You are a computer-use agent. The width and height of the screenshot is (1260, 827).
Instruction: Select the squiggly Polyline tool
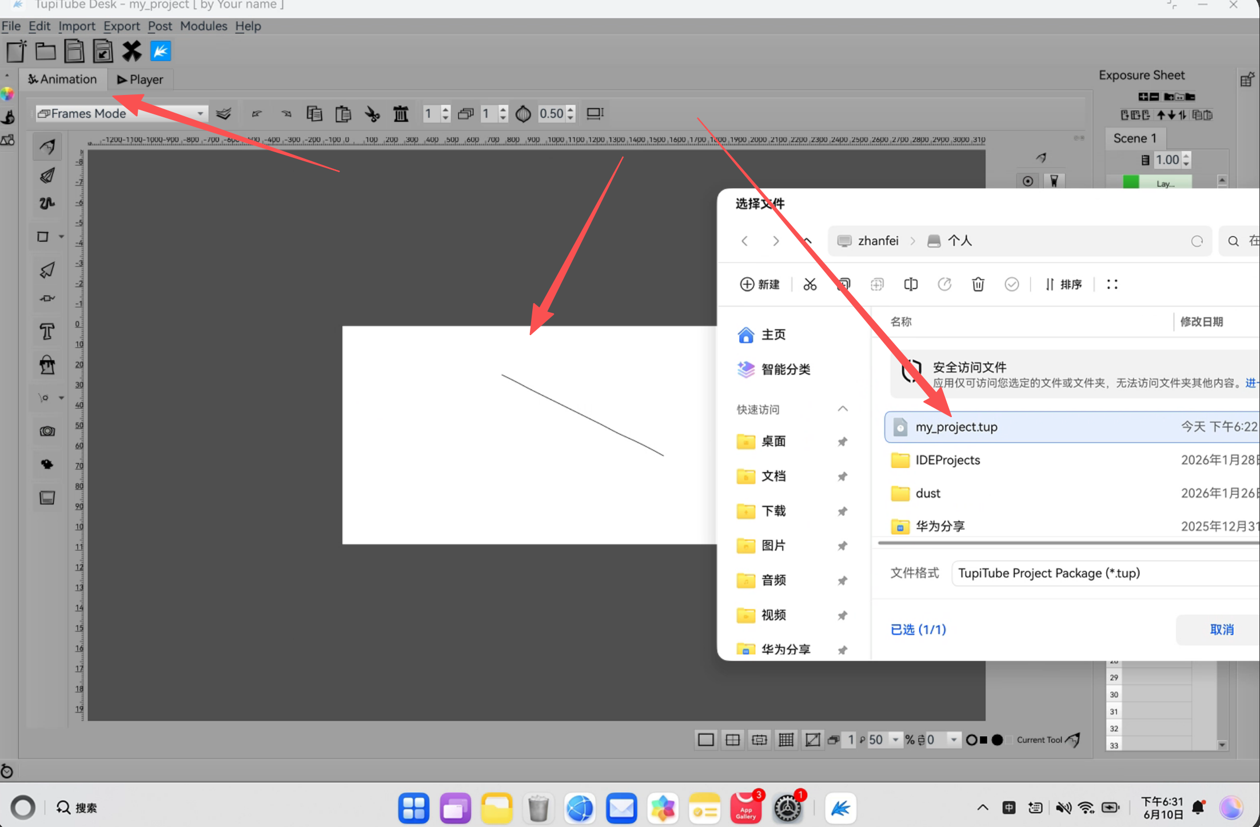pos(47,203)
